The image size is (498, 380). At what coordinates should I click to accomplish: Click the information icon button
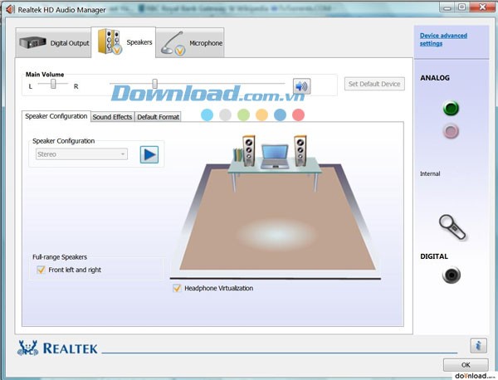click(x=478, y=345)
